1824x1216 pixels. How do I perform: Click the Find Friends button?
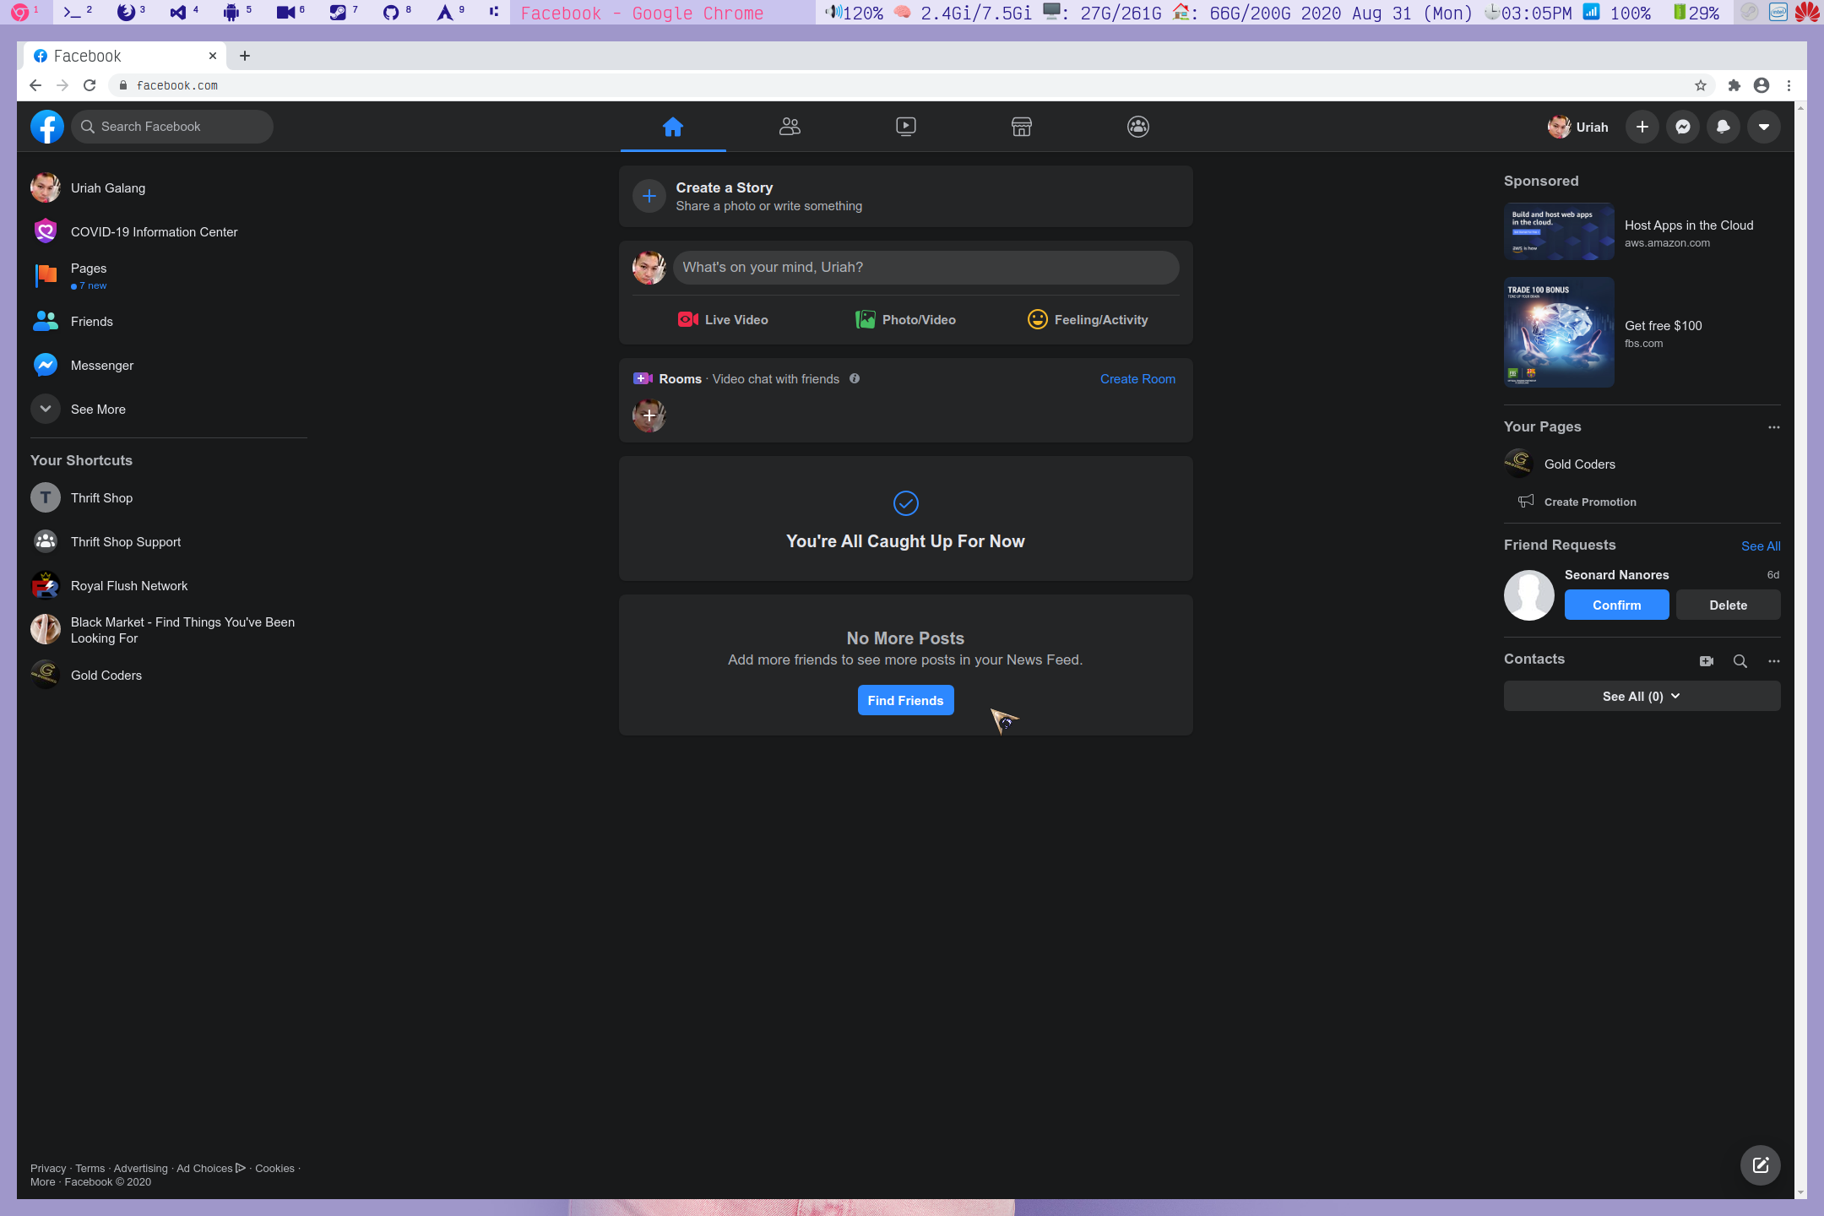[905, 700]
